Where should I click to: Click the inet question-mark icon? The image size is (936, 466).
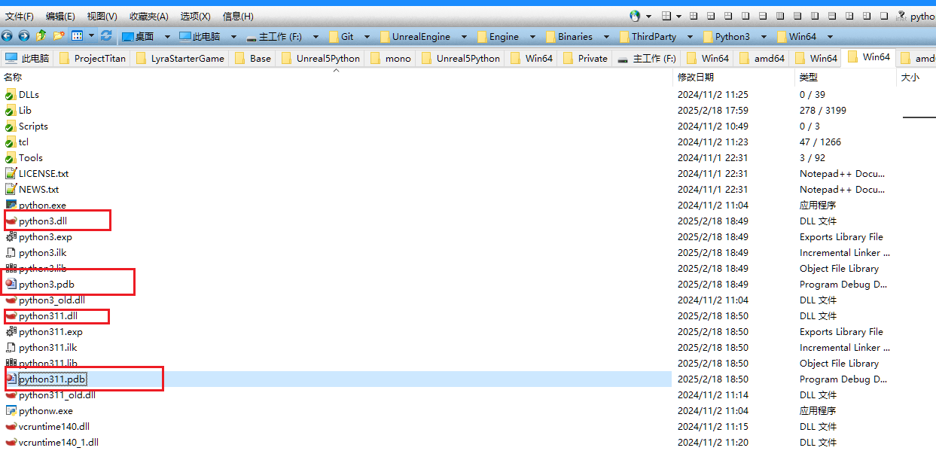tap(901, 15)
